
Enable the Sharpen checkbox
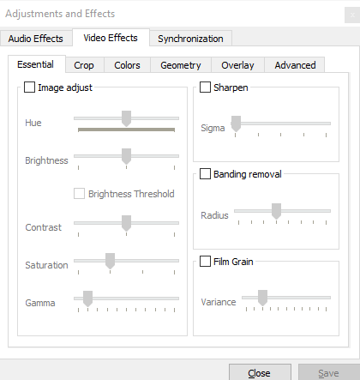tap(205, 87)
